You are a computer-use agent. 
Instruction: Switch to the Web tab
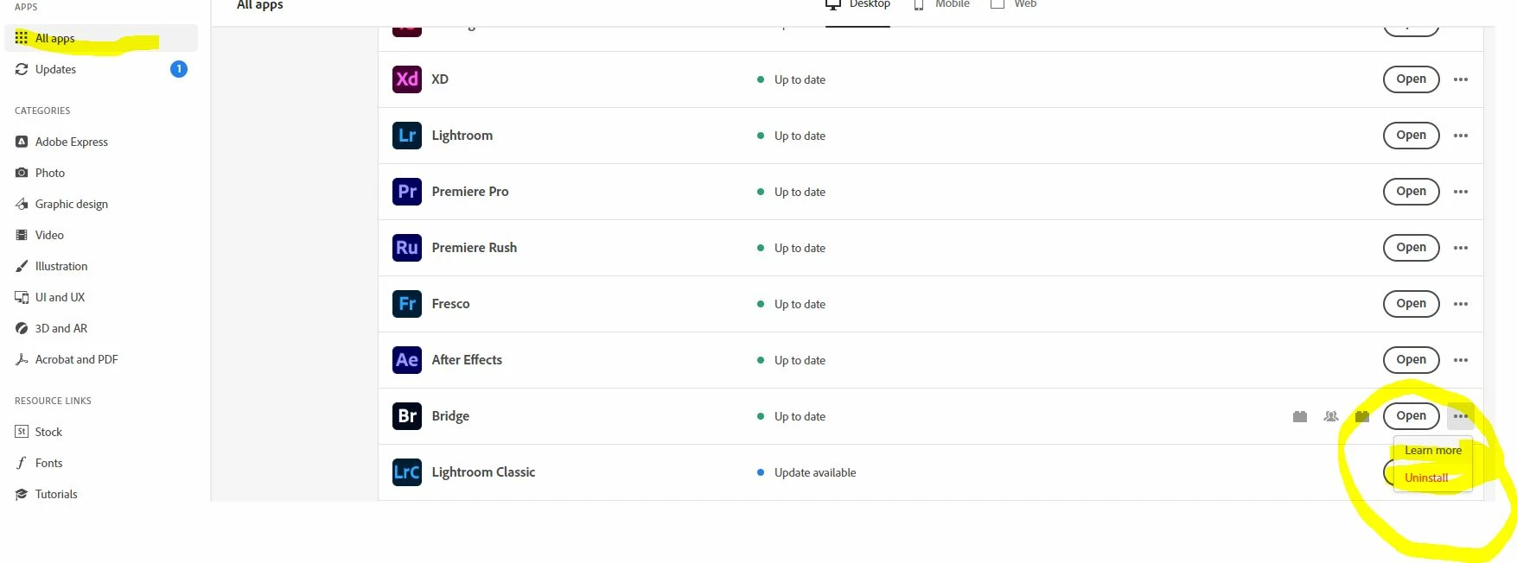pos(1013,5)
